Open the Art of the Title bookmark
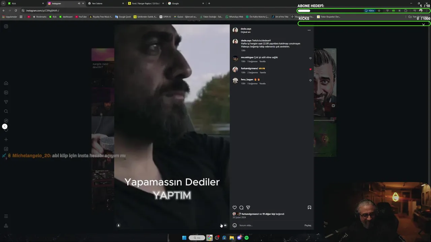The width and height of the screenshot is (431, 242). click(x=280, y=17)
